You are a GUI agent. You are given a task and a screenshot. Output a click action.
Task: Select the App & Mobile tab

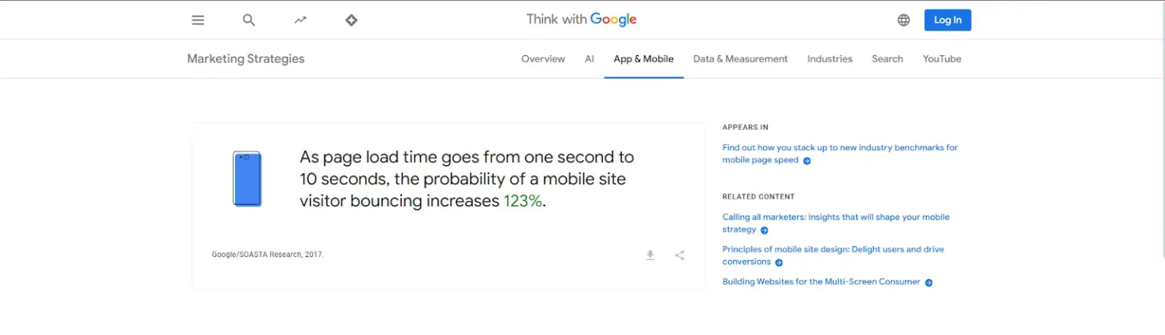point(644,59)
